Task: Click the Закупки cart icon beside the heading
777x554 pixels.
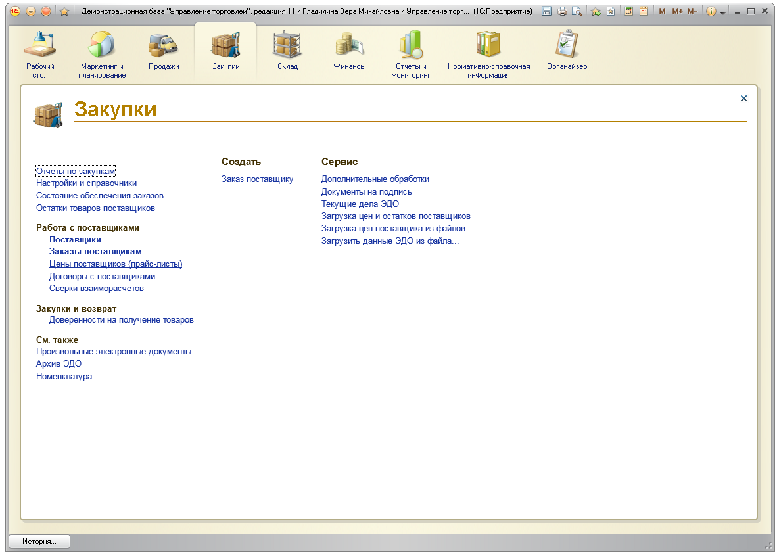Action: click(48, 116)
